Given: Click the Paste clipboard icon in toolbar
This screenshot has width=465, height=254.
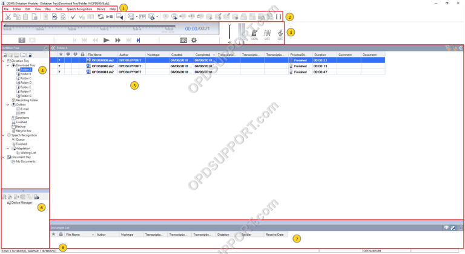Looking at the screenshot, I should (25, 17).
